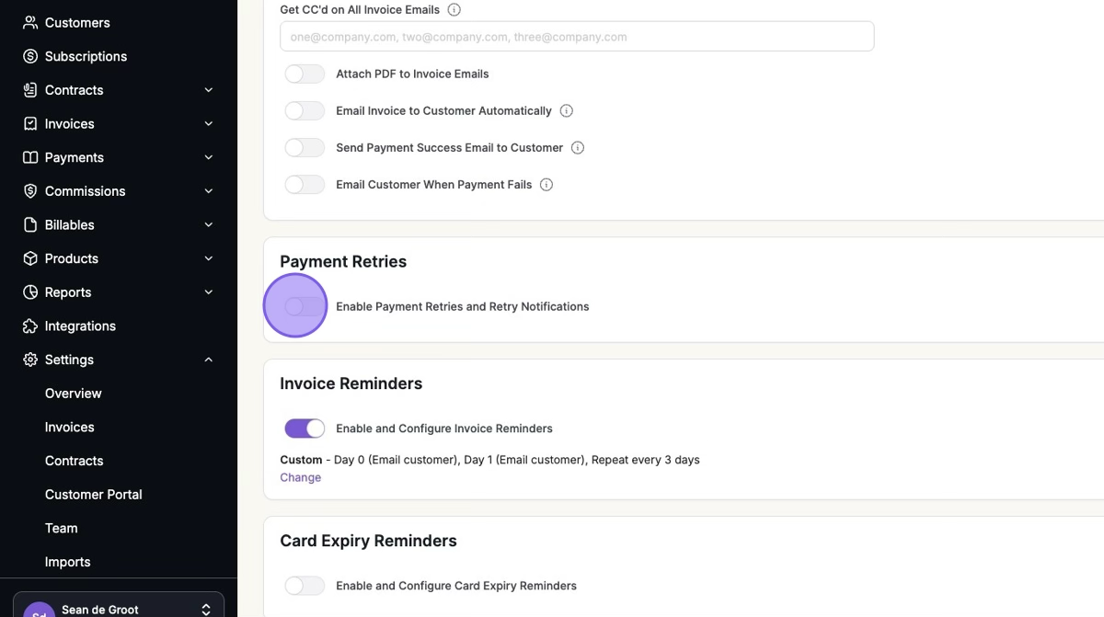Click the Reports pie chart icon
Viewport: 1104px width, 617px height.
(30, 292)
